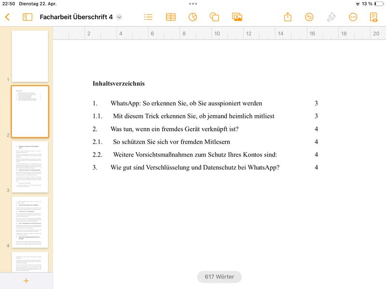Viewport: 386px width, 289px height.
Task: Tap the Wi-Fi status icon
Action: pyautogui.click(x=358, y=4)
